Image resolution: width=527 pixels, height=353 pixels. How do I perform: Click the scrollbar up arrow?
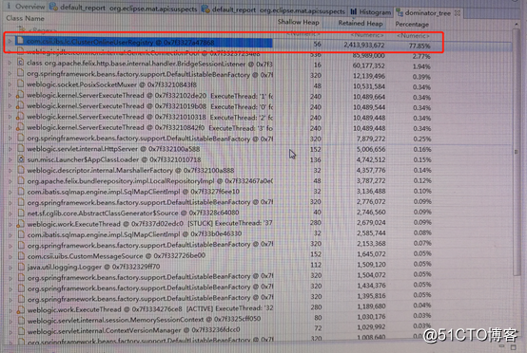(x=517, y=25)
